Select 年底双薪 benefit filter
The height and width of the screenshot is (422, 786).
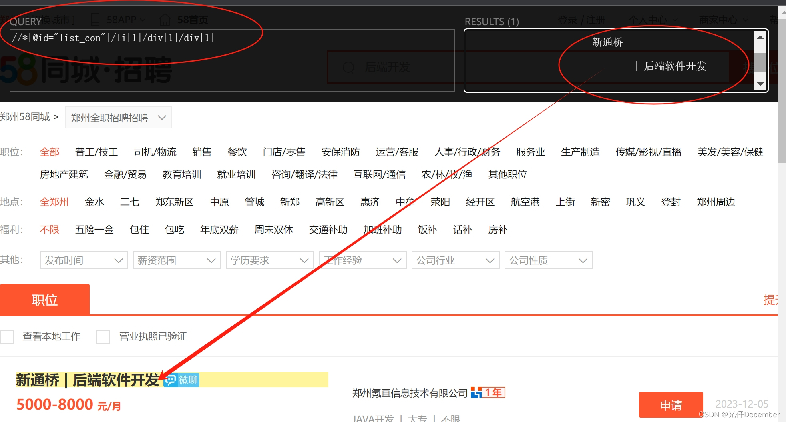219,230
